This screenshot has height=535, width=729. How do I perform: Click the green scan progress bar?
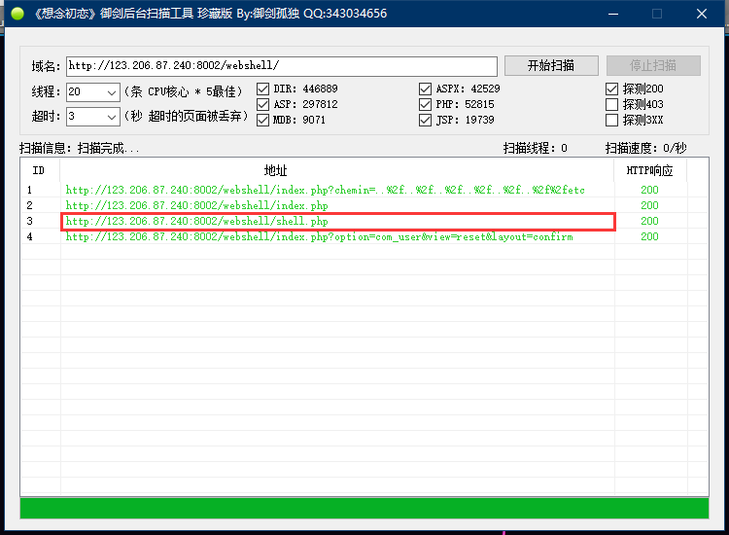point(364,508)
